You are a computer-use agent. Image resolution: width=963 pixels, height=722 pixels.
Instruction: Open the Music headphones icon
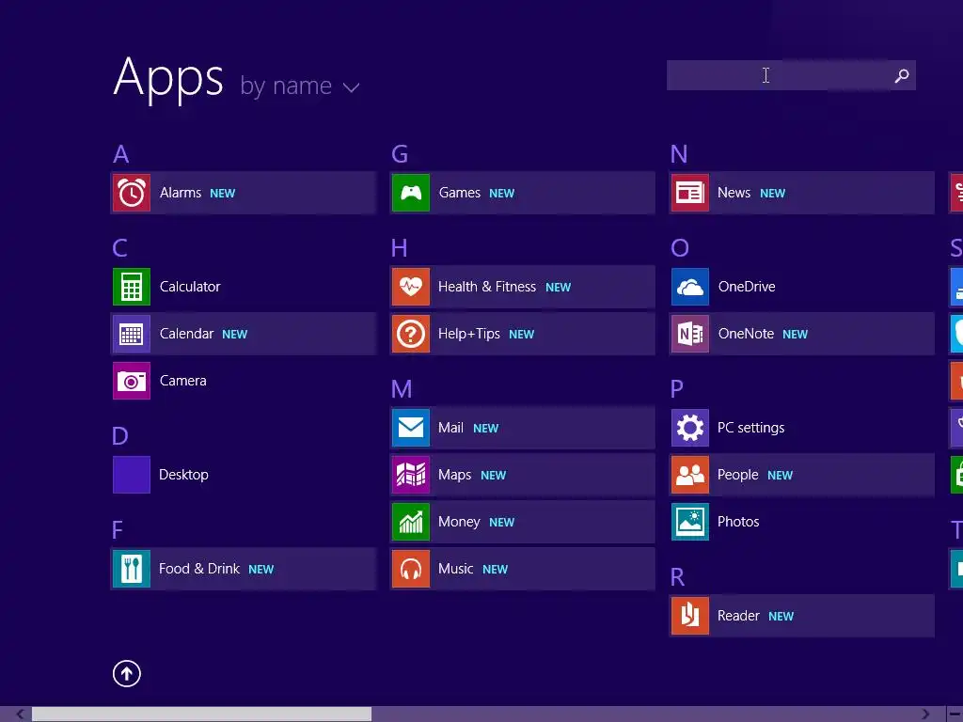[411, 569]
